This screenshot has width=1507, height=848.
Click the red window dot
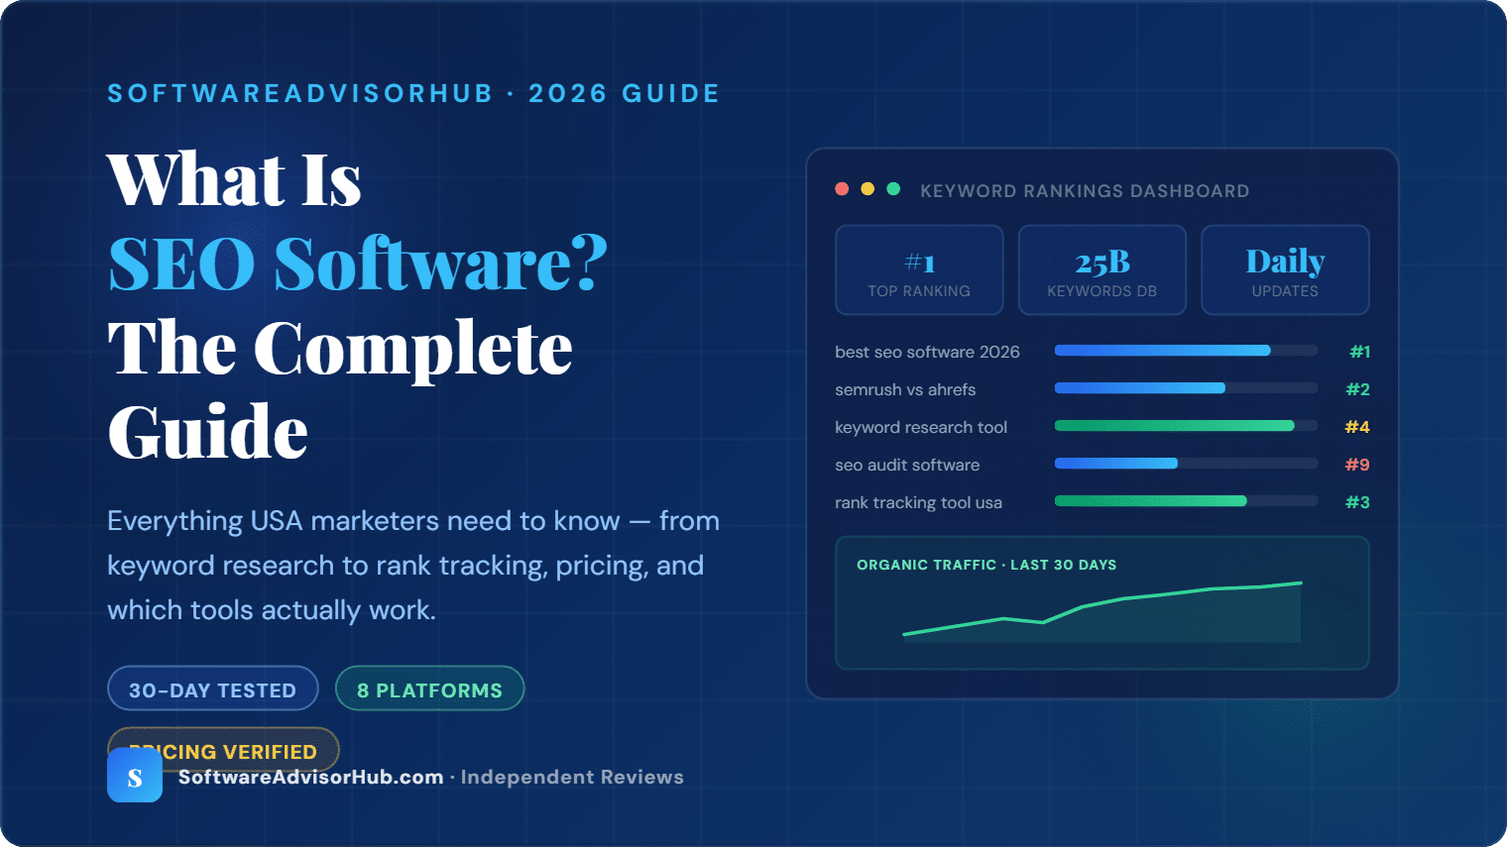coord(842,189)
